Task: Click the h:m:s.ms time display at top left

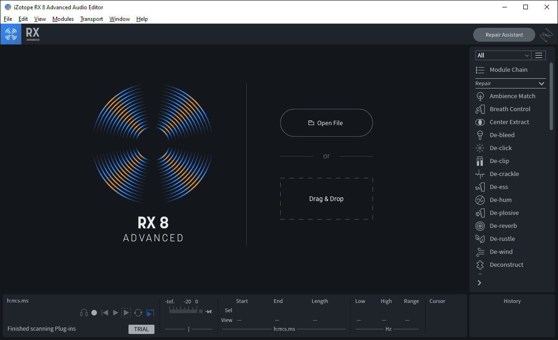Action: click(x=18, y=301)
